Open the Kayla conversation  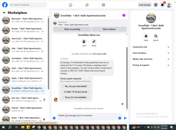[x=24, y=80]
